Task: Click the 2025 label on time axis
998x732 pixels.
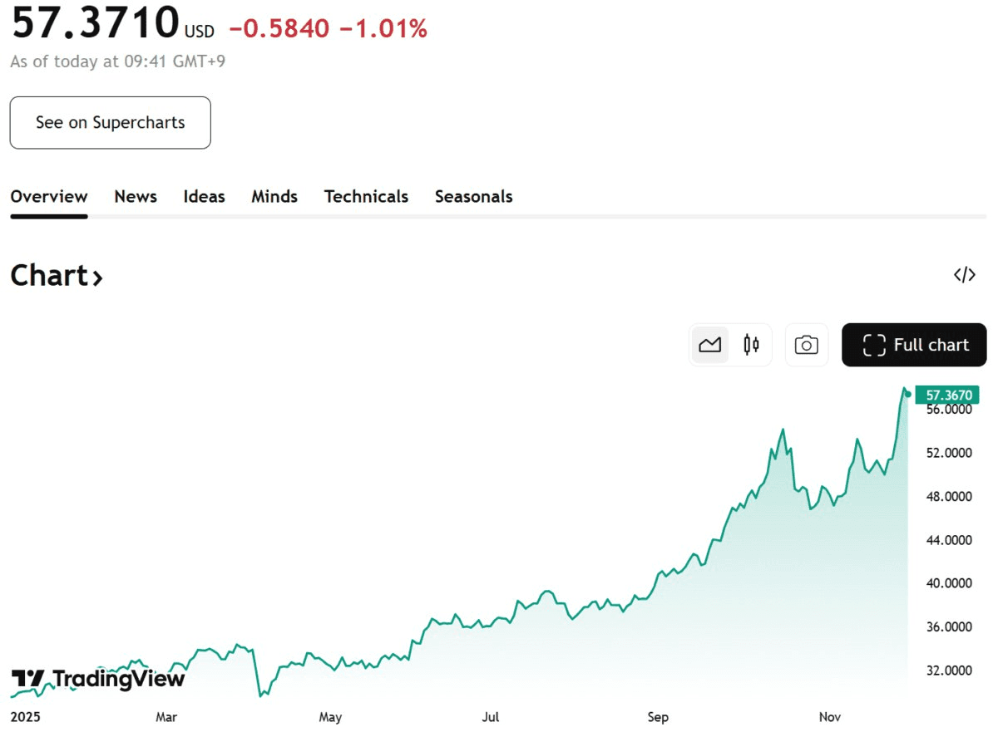Action: 26,717
